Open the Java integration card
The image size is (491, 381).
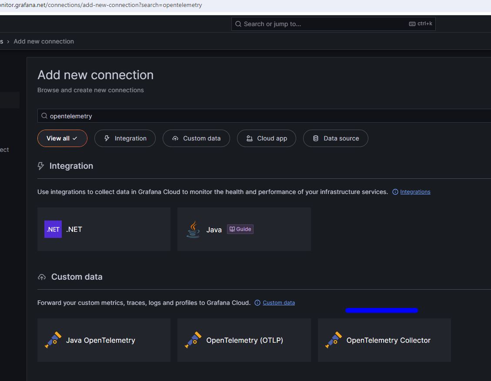[244, 229]
